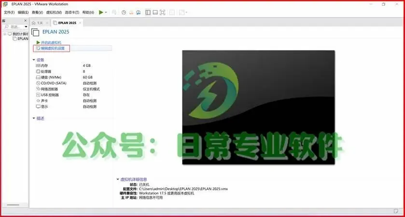This screenshot has height=217, width=405.
Task: Close the library panel with its X
Action: (25, 21)
